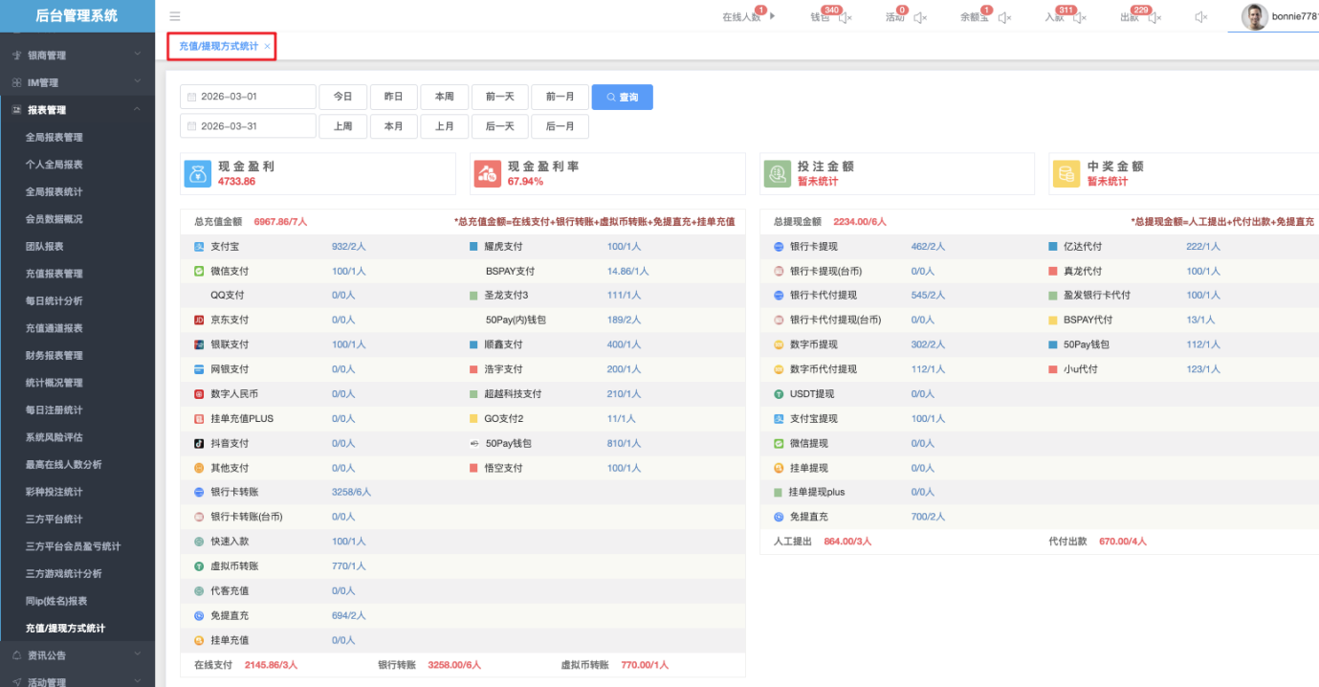Screen dimensions: 1319x687
Task: Click the magnifier icon in 查询 button
Action: [610, 98]
